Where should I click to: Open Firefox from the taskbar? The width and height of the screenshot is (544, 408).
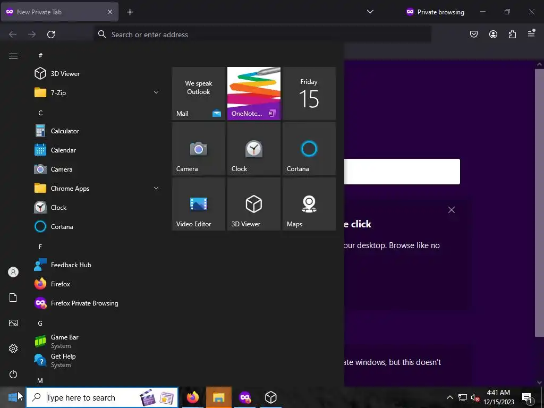(x=192, y=397)
